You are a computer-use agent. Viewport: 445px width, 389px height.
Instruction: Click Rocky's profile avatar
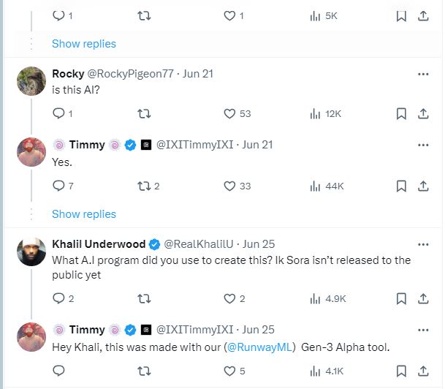[31, 80]
